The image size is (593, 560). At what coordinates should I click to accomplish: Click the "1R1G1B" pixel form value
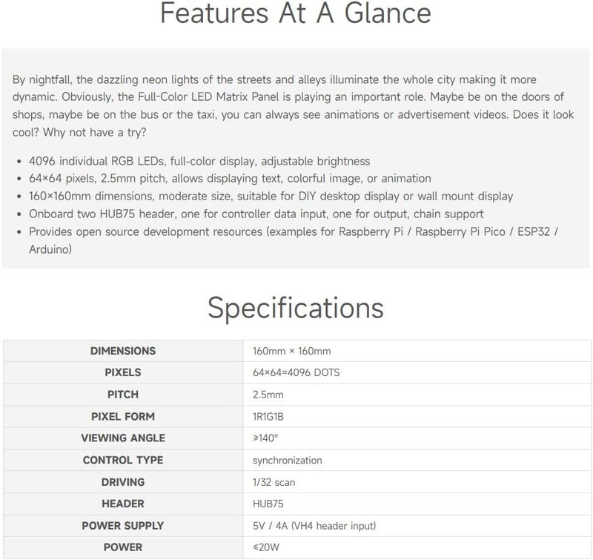268,417
